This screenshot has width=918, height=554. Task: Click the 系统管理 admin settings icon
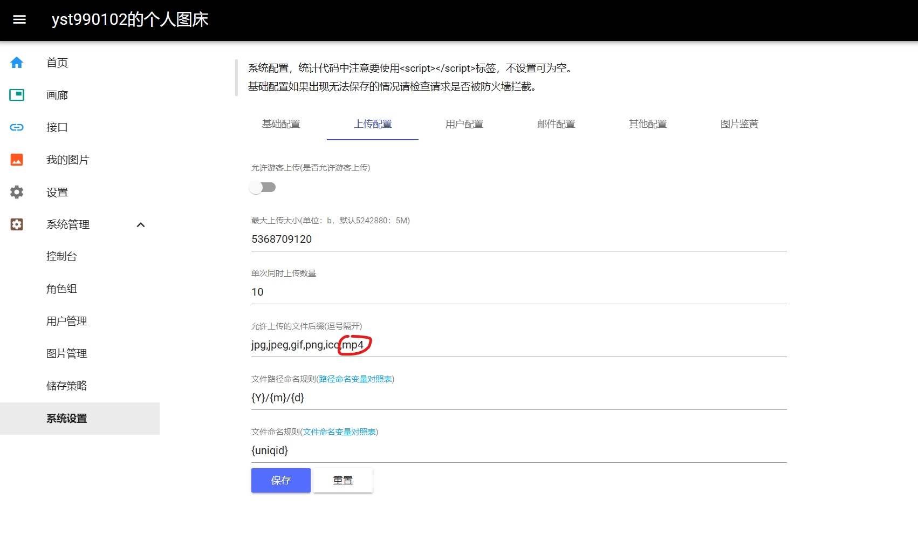pyautogui.click(x=17, y=225)
